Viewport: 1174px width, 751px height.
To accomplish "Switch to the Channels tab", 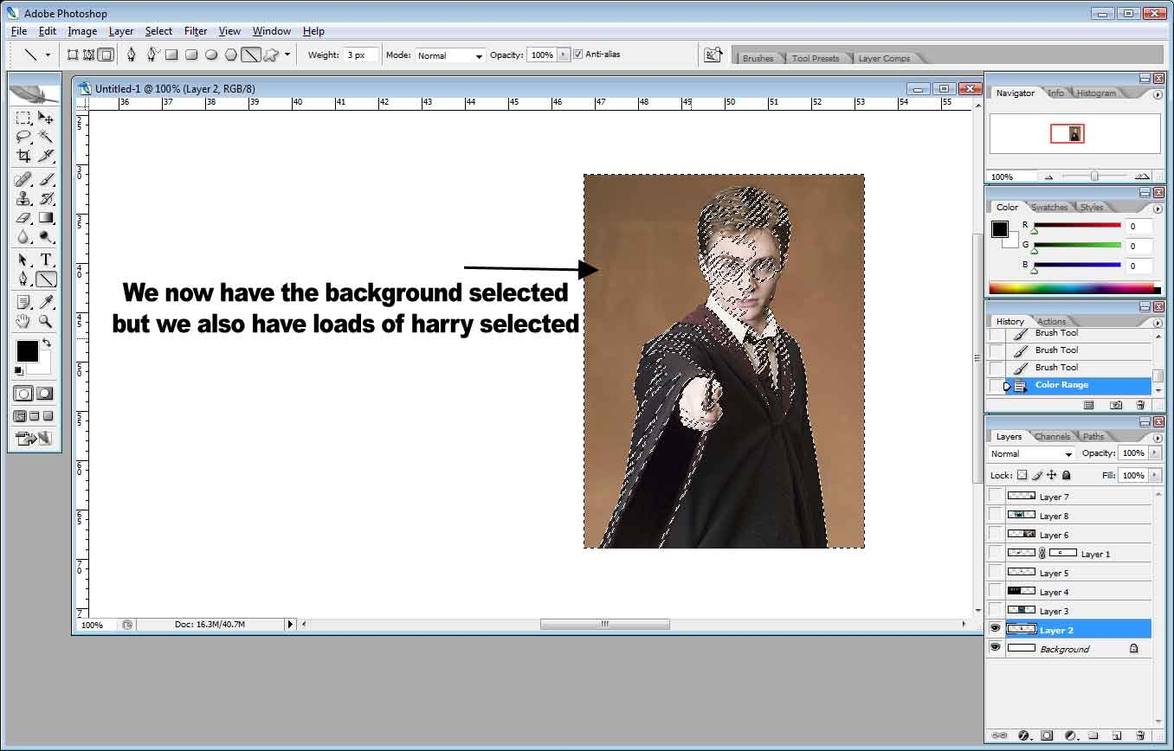I will (x=1052, y=437).
